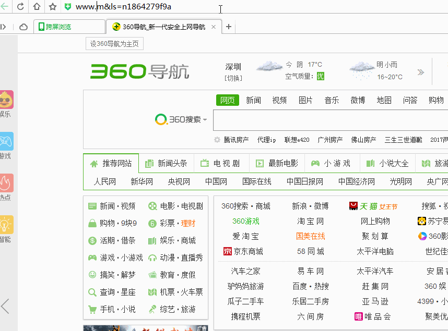Click the 查询 magnifier icon
This screenshot has width=448, height=331.
pyautogui.click(x=92, y=292)
